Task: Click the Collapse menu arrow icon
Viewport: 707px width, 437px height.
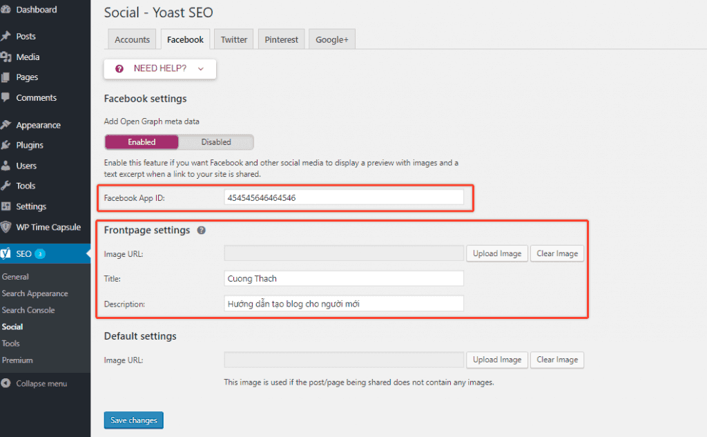Action: [x=6, y=383]
